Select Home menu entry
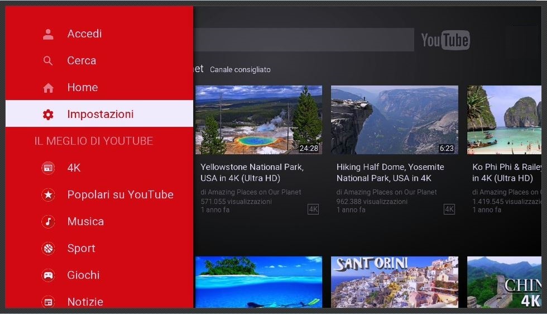 (99, 88)
